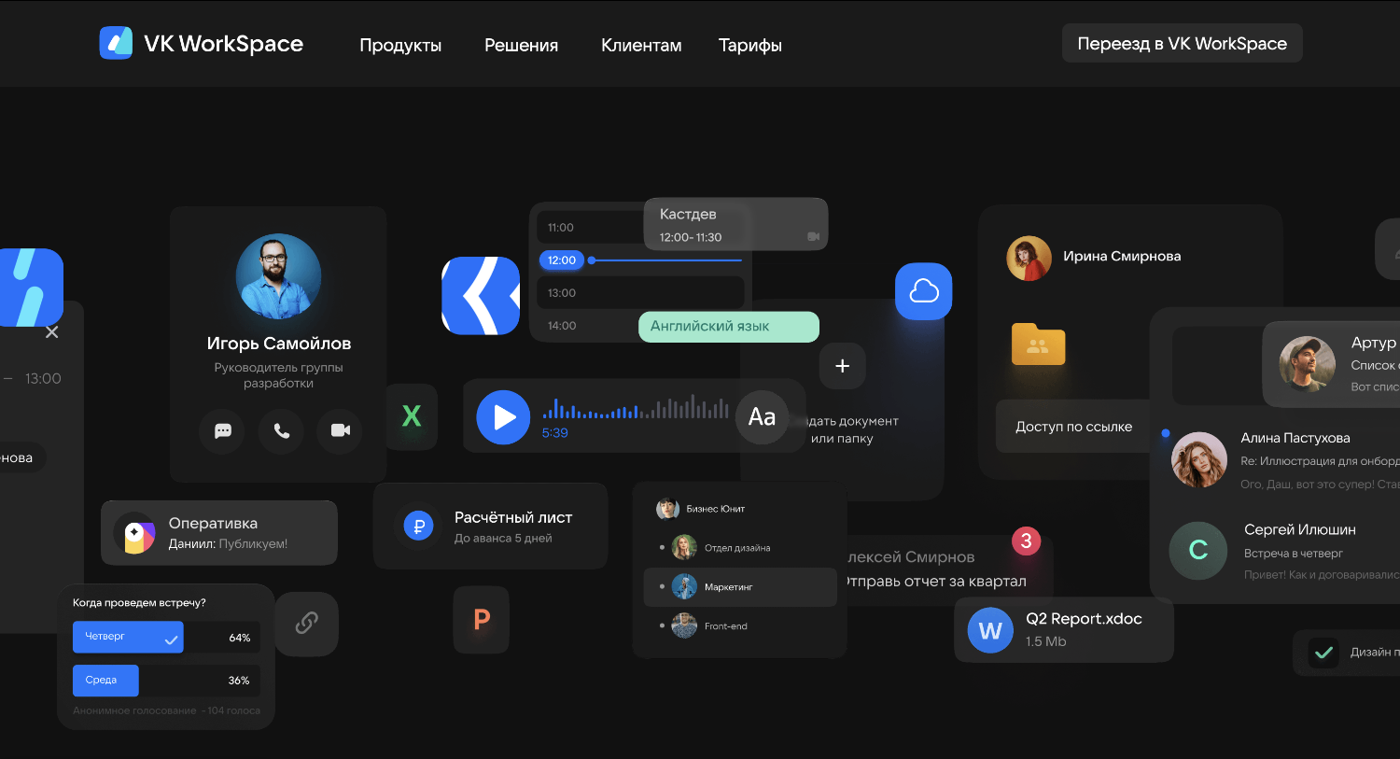This screenshot has width=1400, height=759.
Task: Toggle the Дизайн task checkmark
Action: (1323, 653)
